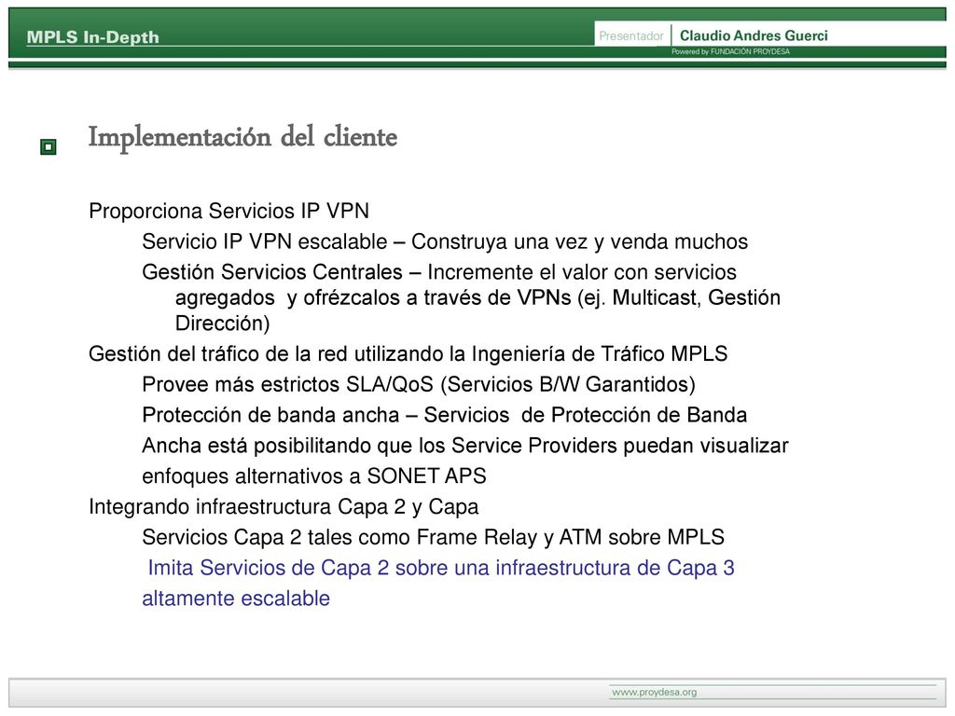Click the blue text 'altamente escalable'
Image resolution: width=955 pixels, height=716 pixels.
[x=236, y=599]
